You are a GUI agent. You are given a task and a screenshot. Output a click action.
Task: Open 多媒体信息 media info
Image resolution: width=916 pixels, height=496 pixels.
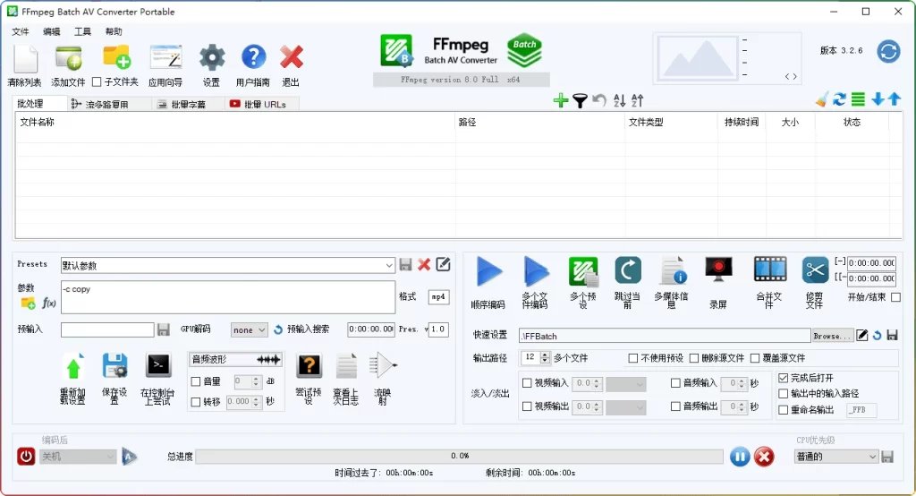pos(672,271)
